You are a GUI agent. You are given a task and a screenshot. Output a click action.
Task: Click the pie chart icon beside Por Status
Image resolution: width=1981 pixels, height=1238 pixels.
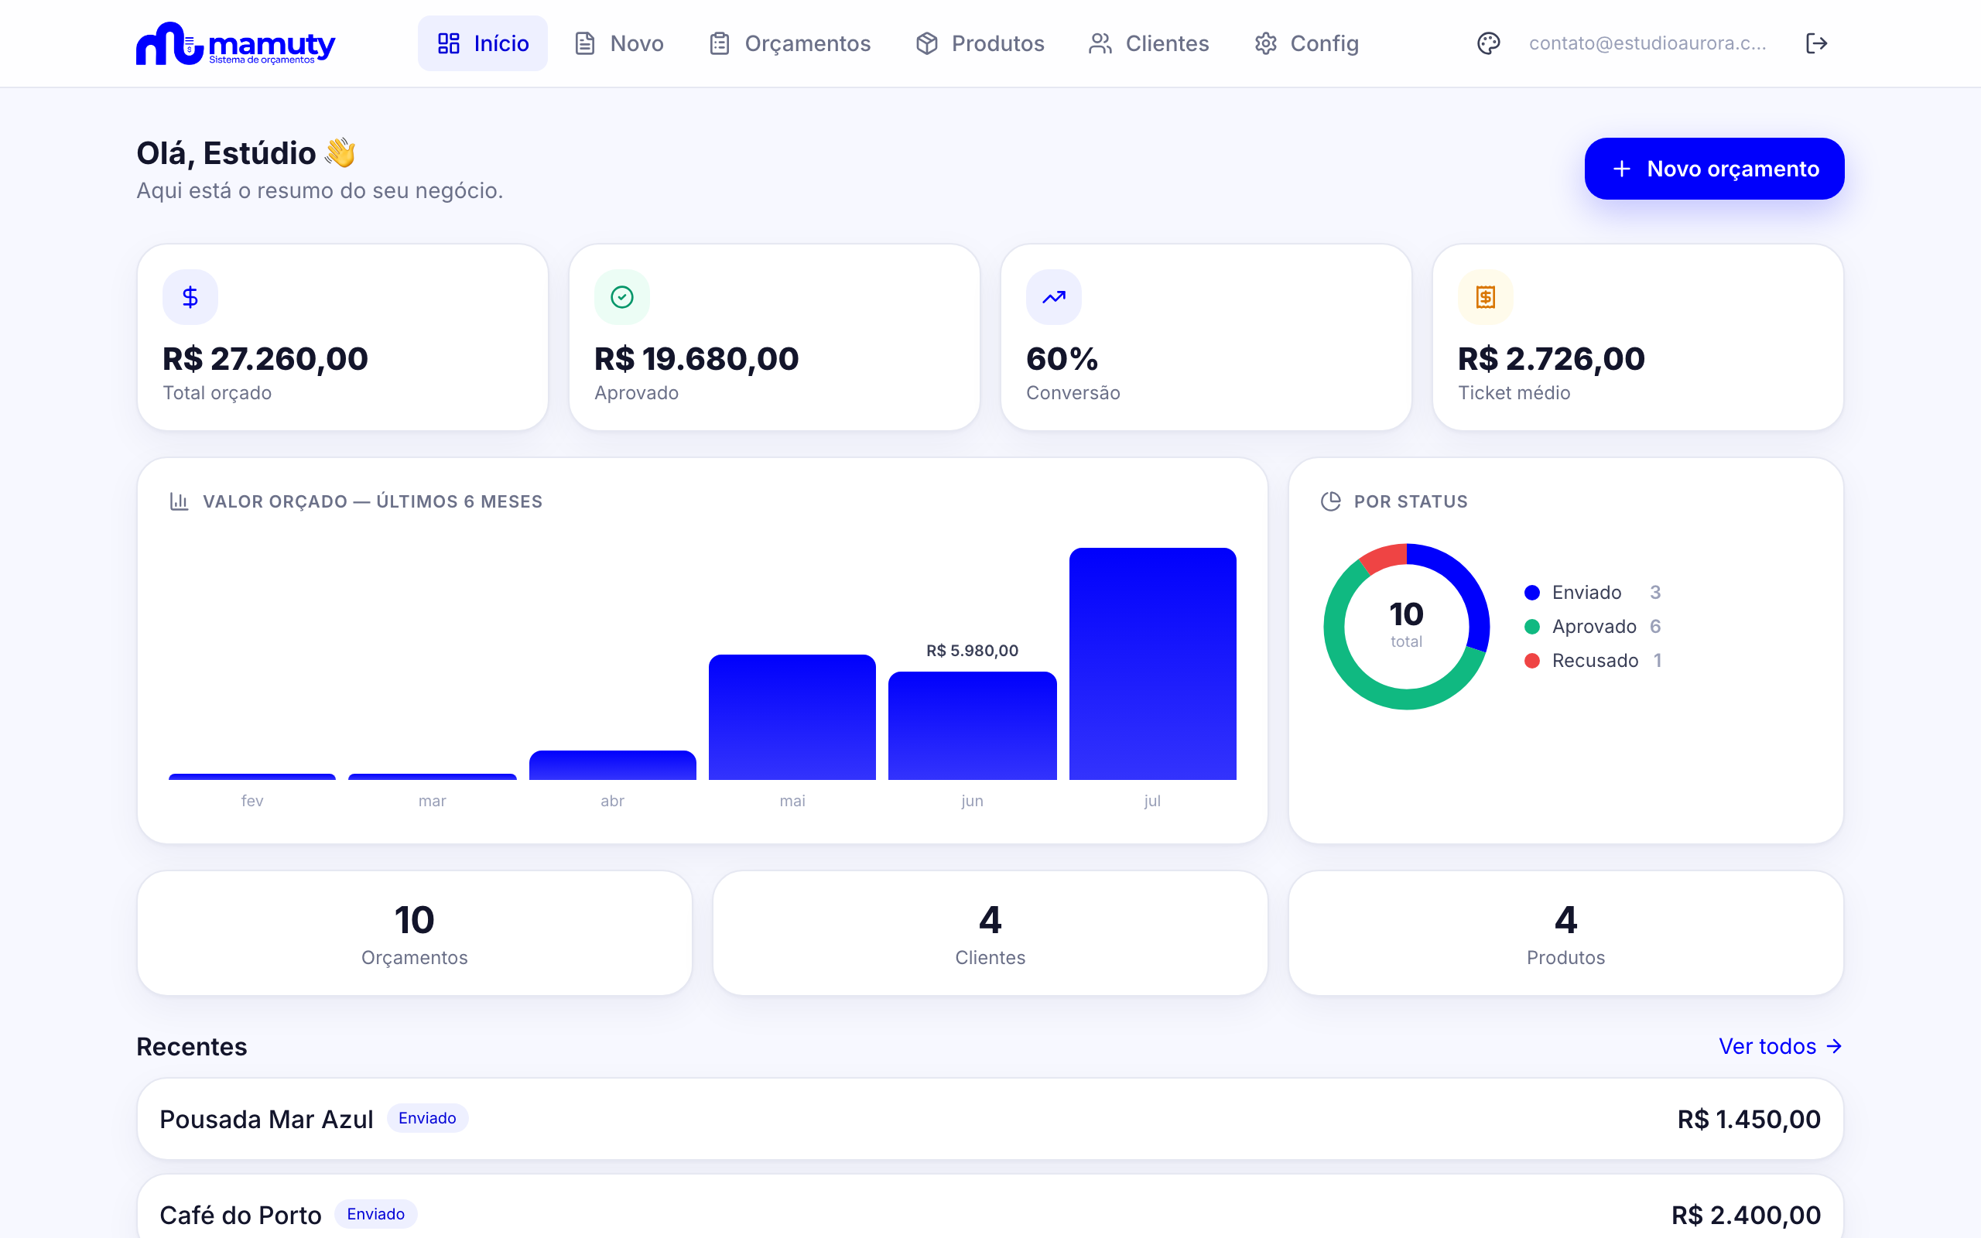pos(1331,501)
